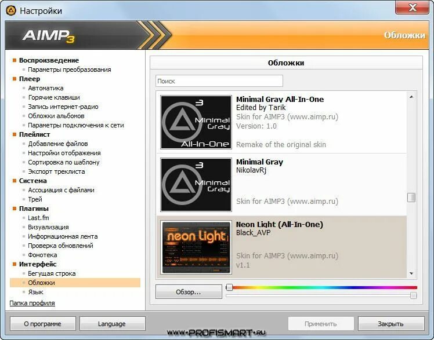This screenshot has height=340, width=434.
Task: Click the Language button
Action: [x=112, y=323]
